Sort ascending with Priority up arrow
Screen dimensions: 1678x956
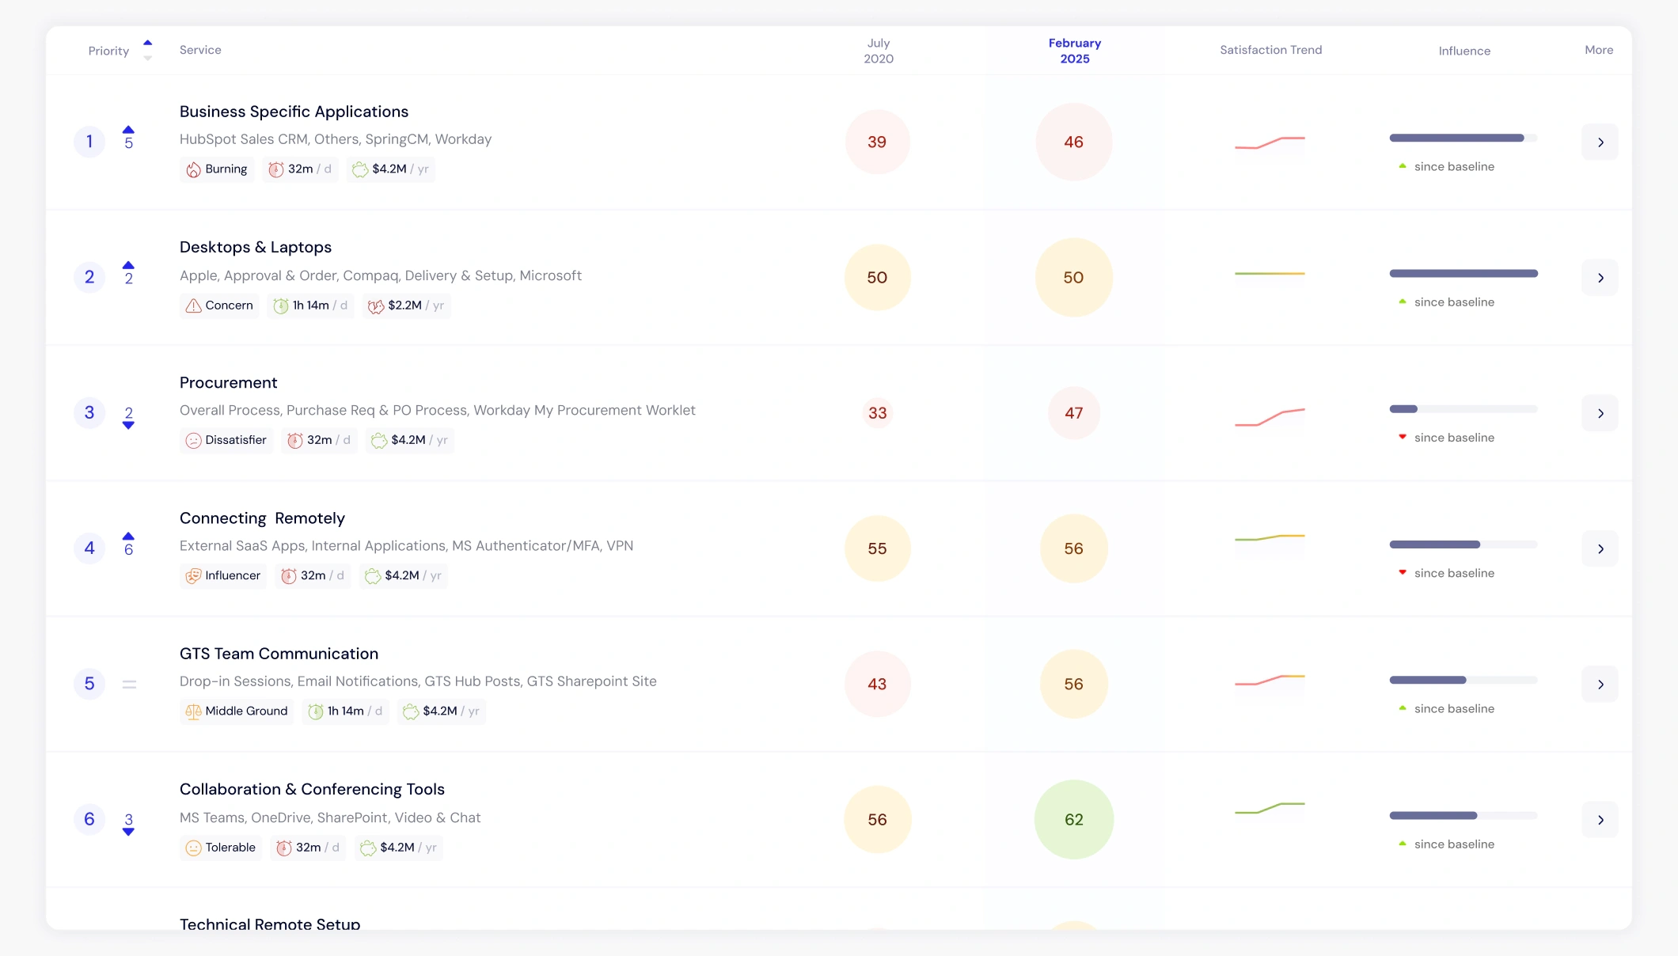147,43
